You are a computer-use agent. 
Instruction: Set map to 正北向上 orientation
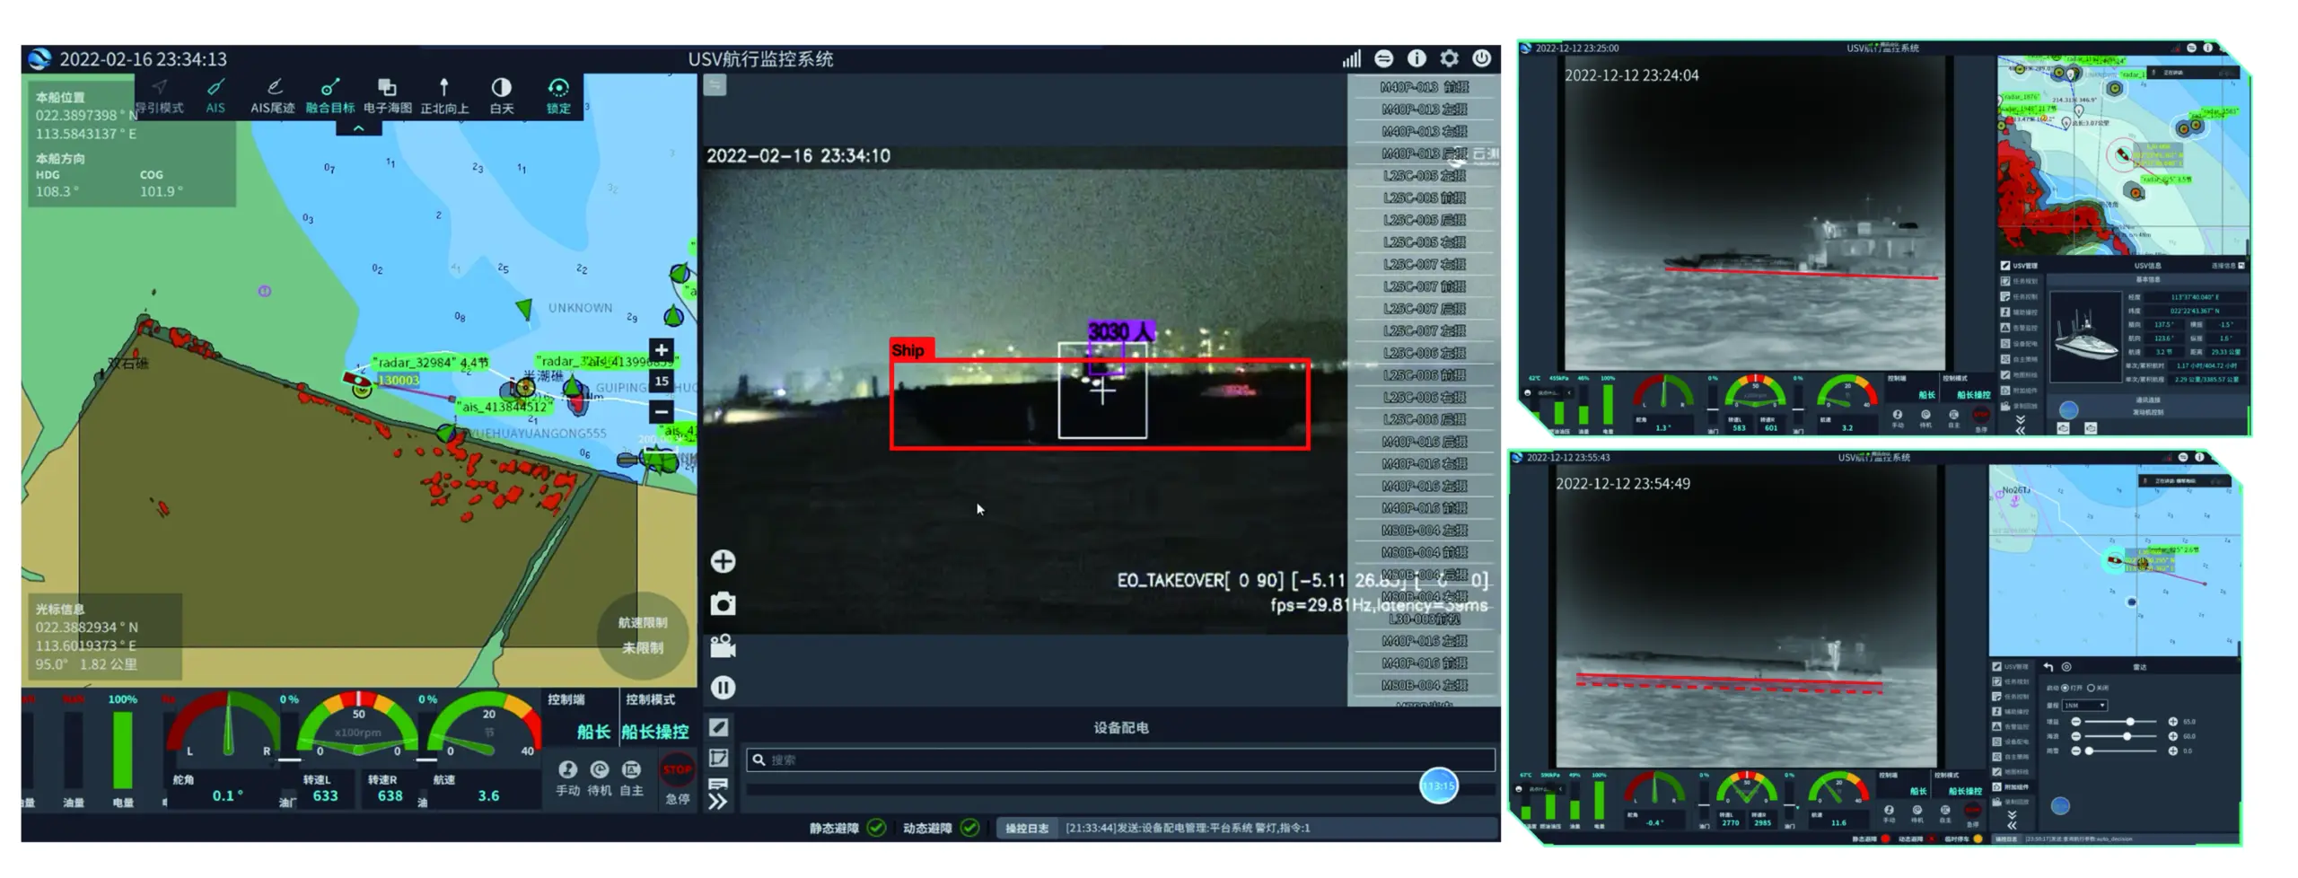pos(444,95)
